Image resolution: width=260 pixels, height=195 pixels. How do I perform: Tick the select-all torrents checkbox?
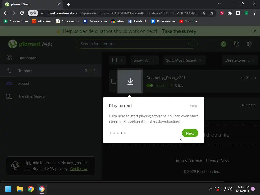click(115, 60)
